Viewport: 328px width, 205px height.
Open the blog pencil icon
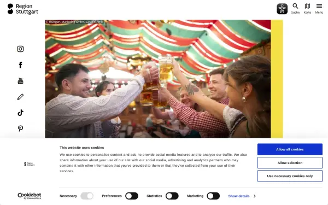coord(20,97)
